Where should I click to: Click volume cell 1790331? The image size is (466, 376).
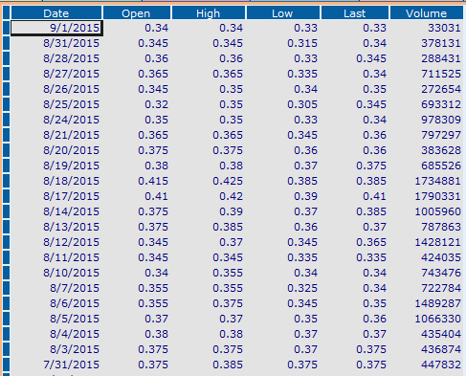coord(427,196)
